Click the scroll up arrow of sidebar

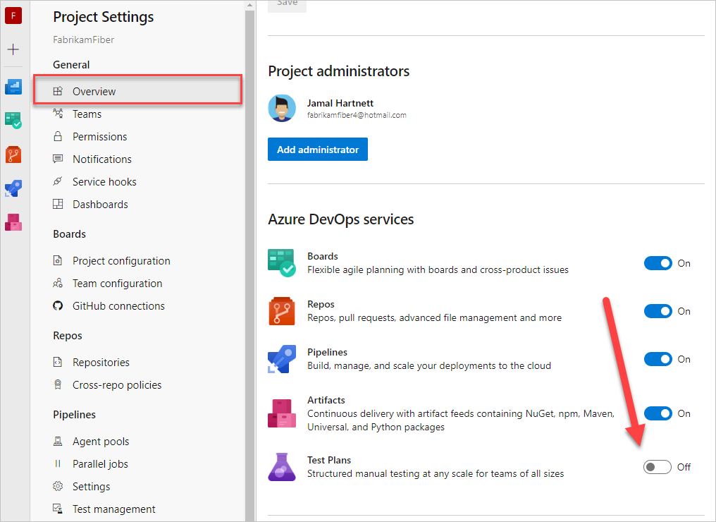coord(249,5)
